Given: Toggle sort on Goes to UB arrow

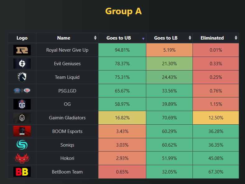Looking at the screenshot, I should pyautogui.click(x=143, y=38).
